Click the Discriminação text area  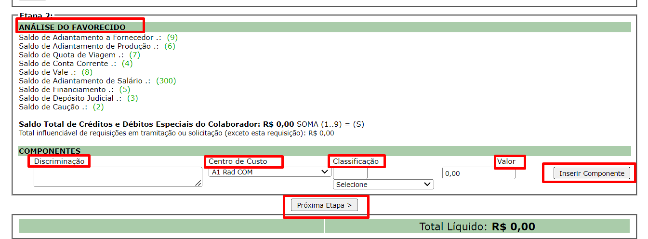tap(118, 176)
